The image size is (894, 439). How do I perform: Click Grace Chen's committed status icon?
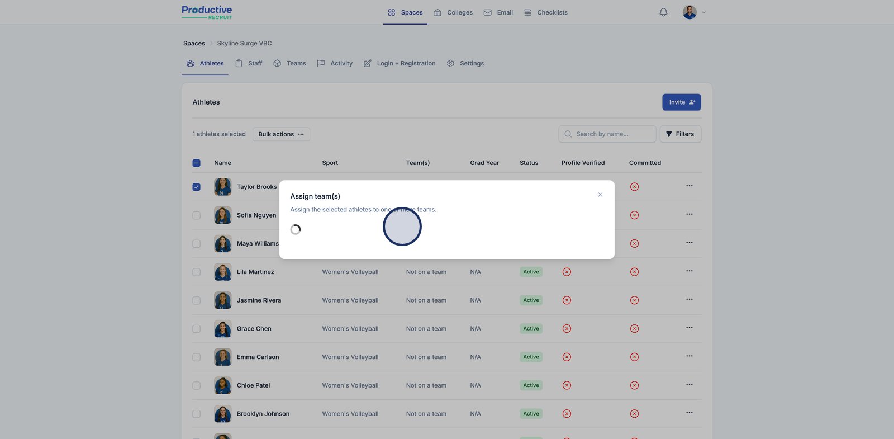pos(634,329)
